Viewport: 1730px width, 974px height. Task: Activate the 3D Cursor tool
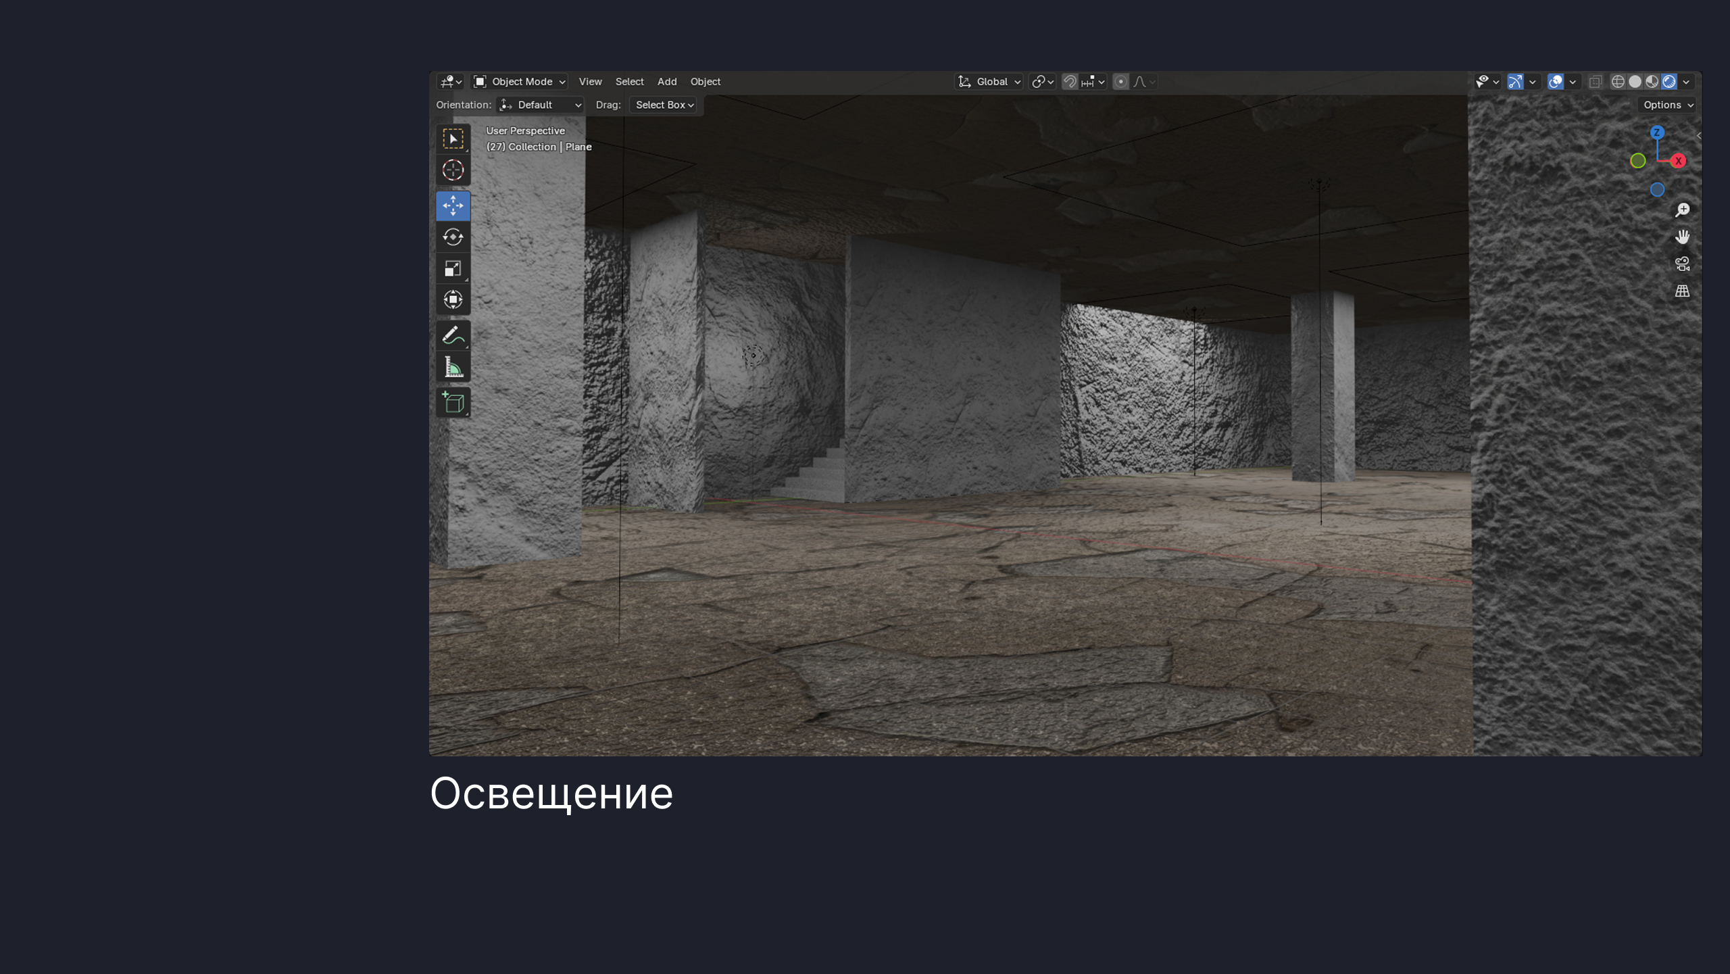453,170
